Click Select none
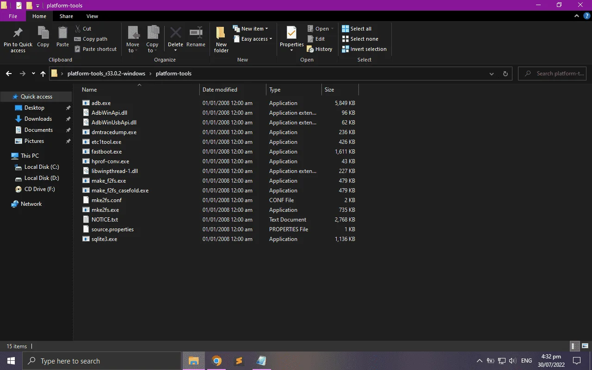Viewport: 592px width, 370px height. pos(360,39)
